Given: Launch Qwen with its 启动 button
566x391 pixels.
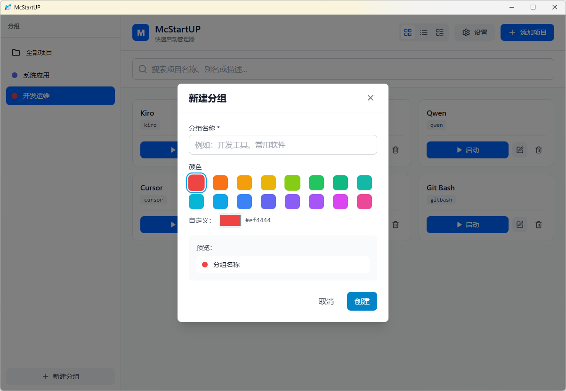Looking at the screenshot, I should tap(468, 150).
